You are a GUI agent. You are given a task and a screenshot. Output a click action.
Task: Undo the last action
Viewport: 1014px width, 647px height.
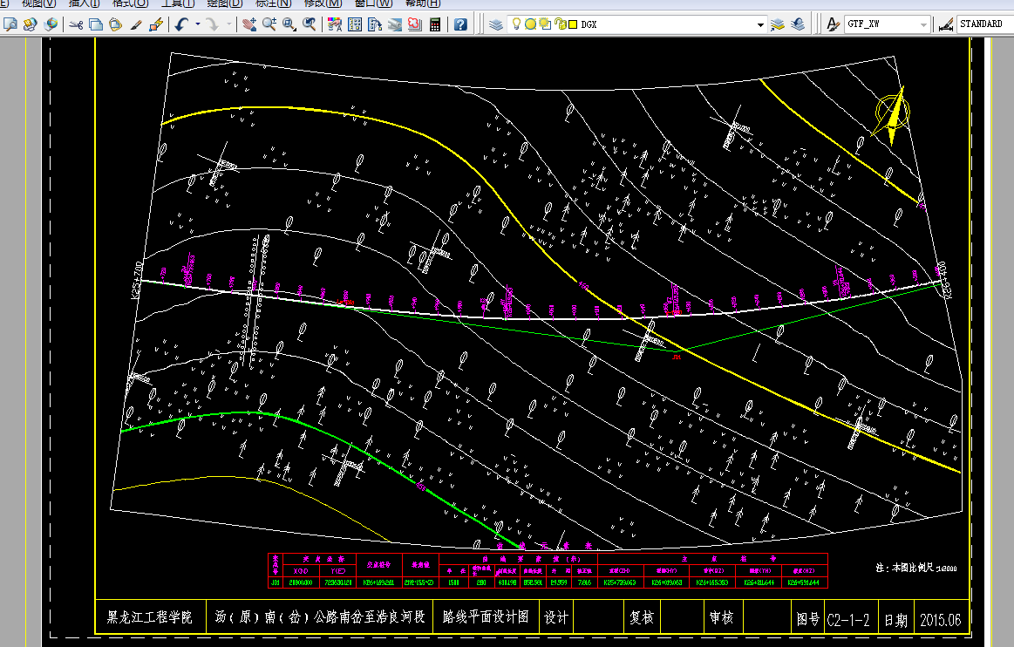tap(181, 24)
